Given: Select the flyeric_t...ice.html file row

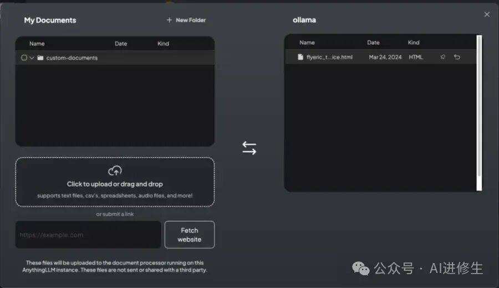Looking at the screenshot, I should (x=380, y=57).
